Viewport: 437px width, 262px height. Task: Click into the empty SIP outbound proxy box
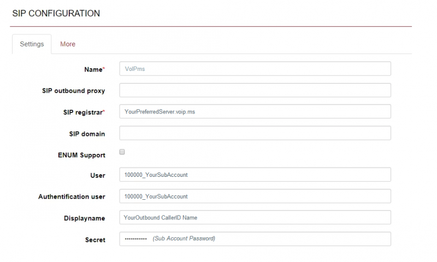point(255,90)
